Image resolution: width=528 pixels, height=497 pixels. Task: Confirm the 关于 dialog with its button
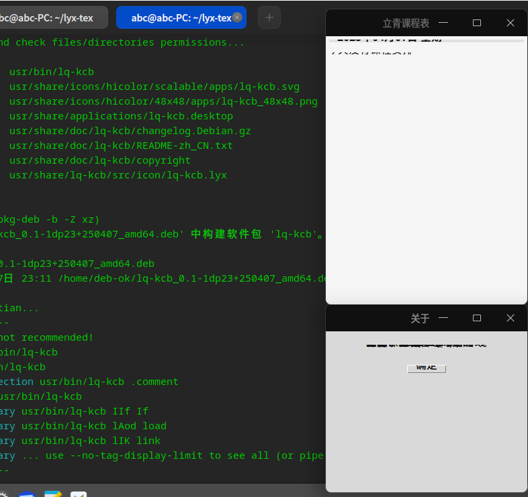[427, 369]
